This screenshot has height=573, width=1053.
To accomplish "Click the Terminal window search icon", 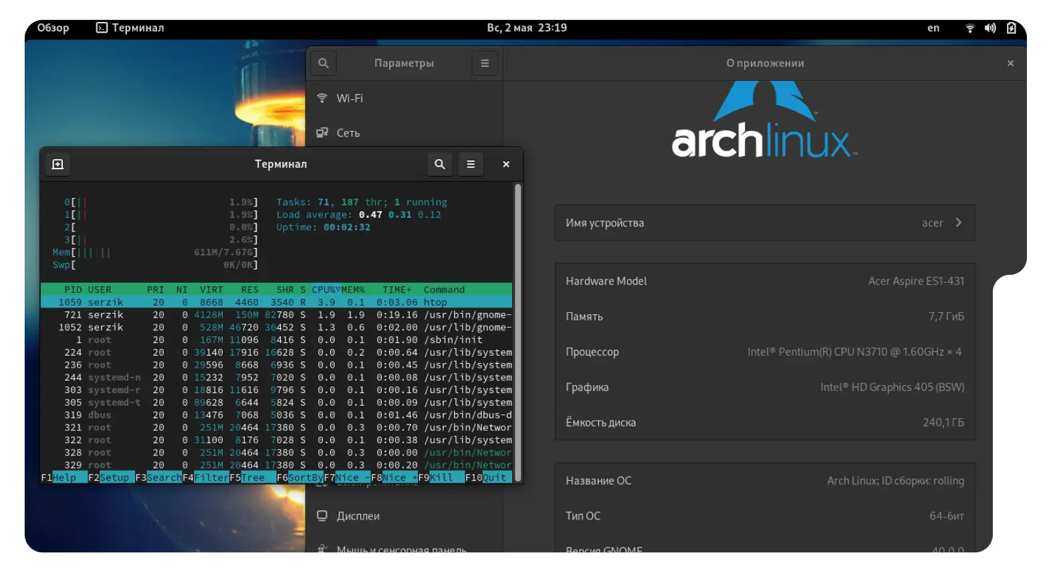I will (439, 164).
